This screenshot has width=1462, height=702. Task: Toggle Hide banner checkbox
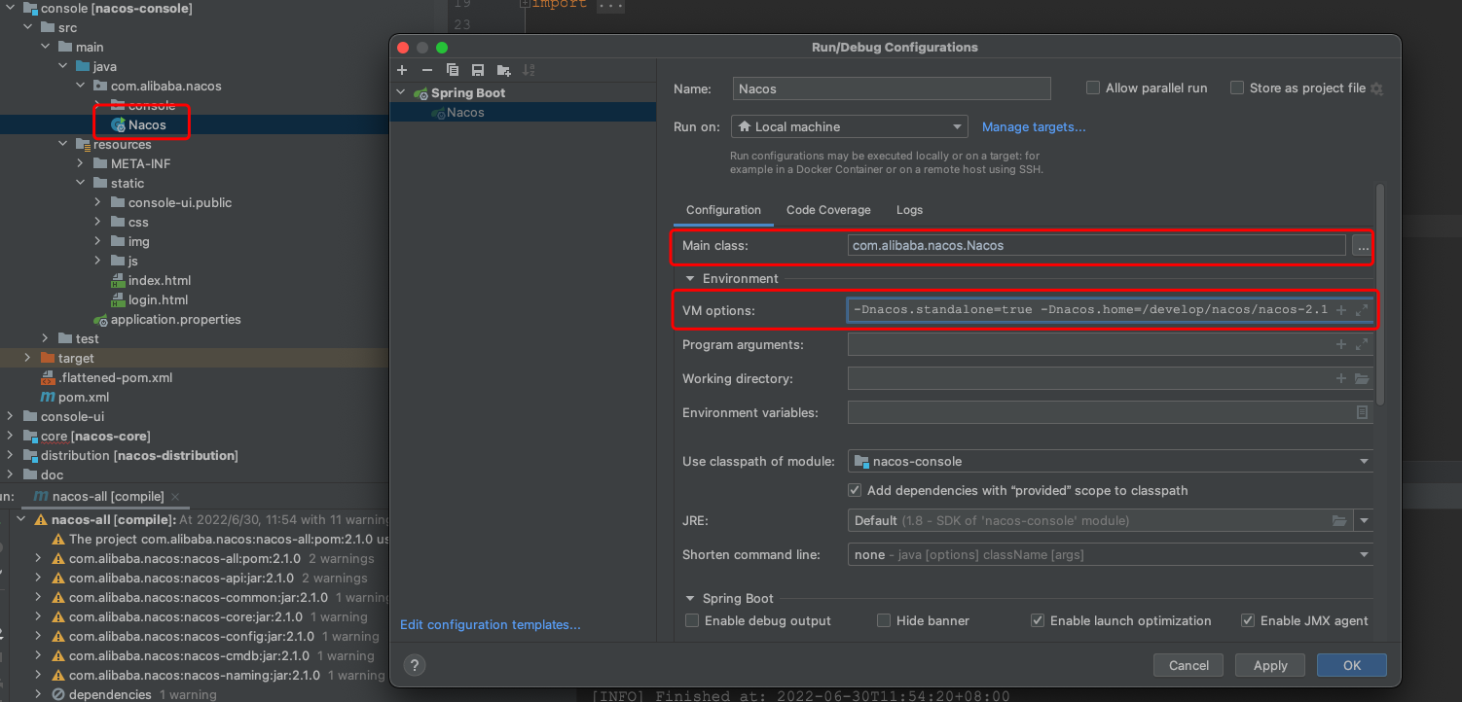(x=884, y=620)
